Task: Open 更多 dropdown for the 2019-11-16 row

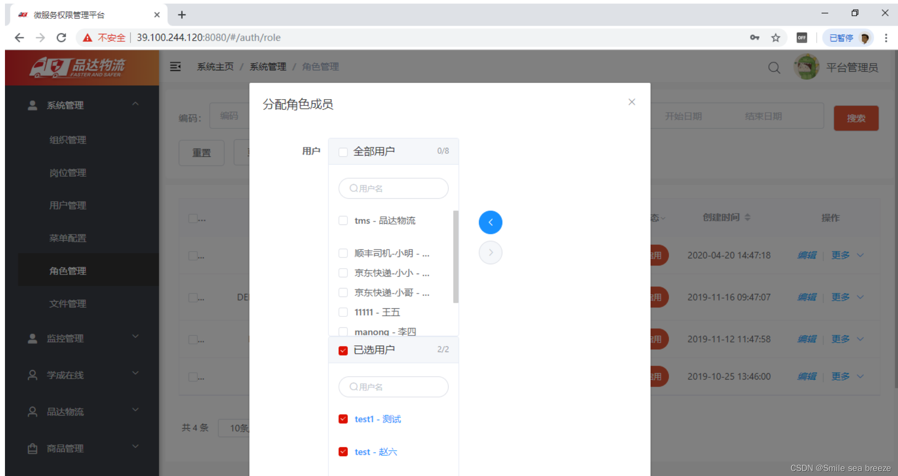Action: [x=847, y=297]
